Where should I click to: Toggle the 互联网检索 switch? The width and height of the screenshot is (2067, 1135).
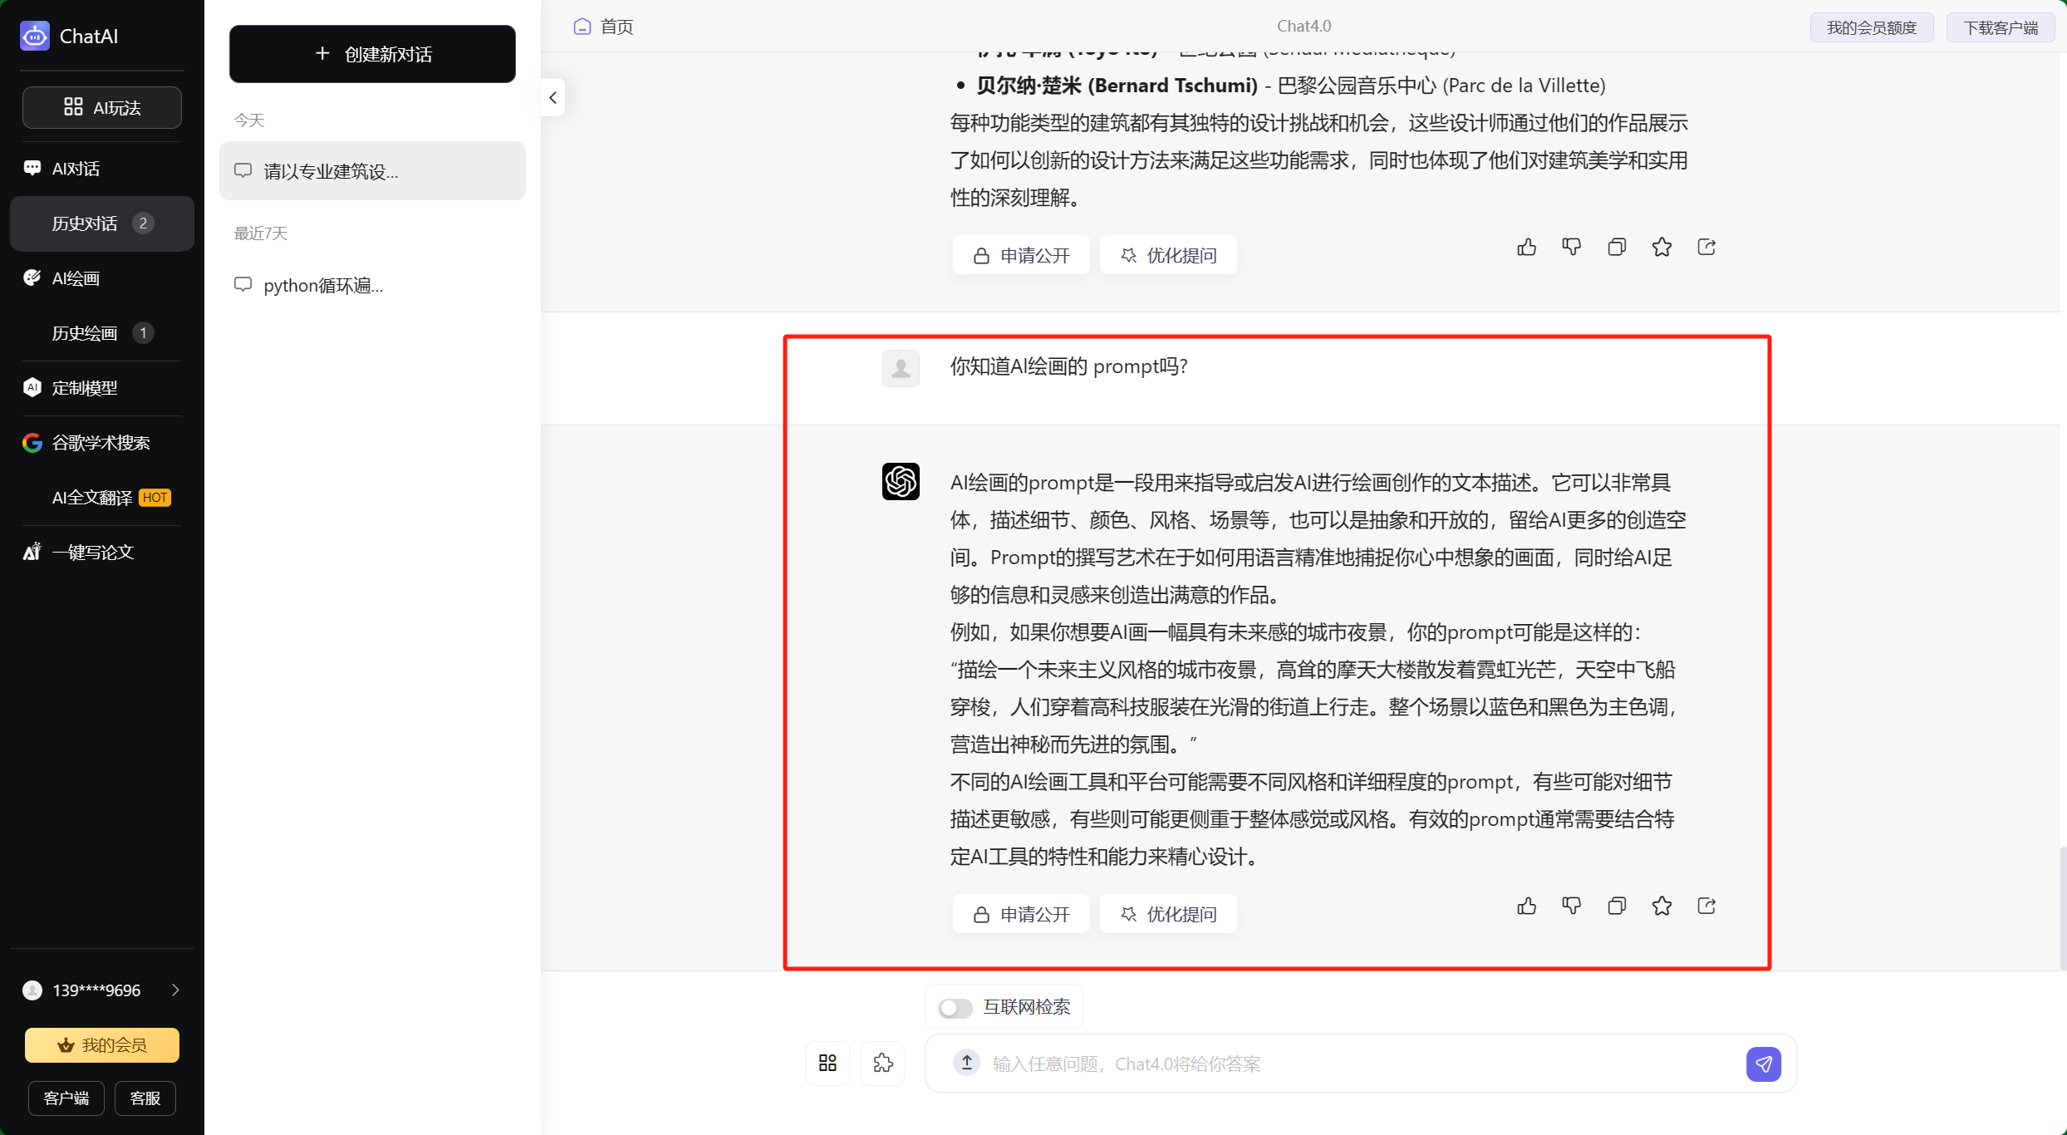coord(955,1008)
